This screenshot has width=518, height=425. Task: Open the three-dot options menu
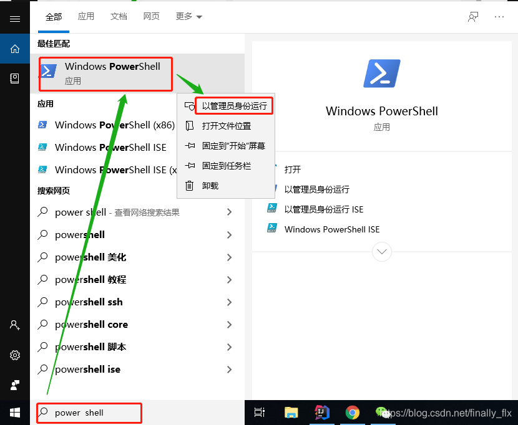click(499, 17)
